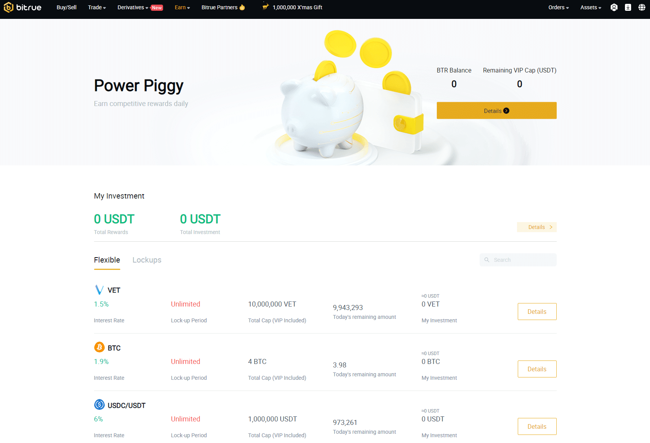Switch to the Lockups tab

pos(147,260)
